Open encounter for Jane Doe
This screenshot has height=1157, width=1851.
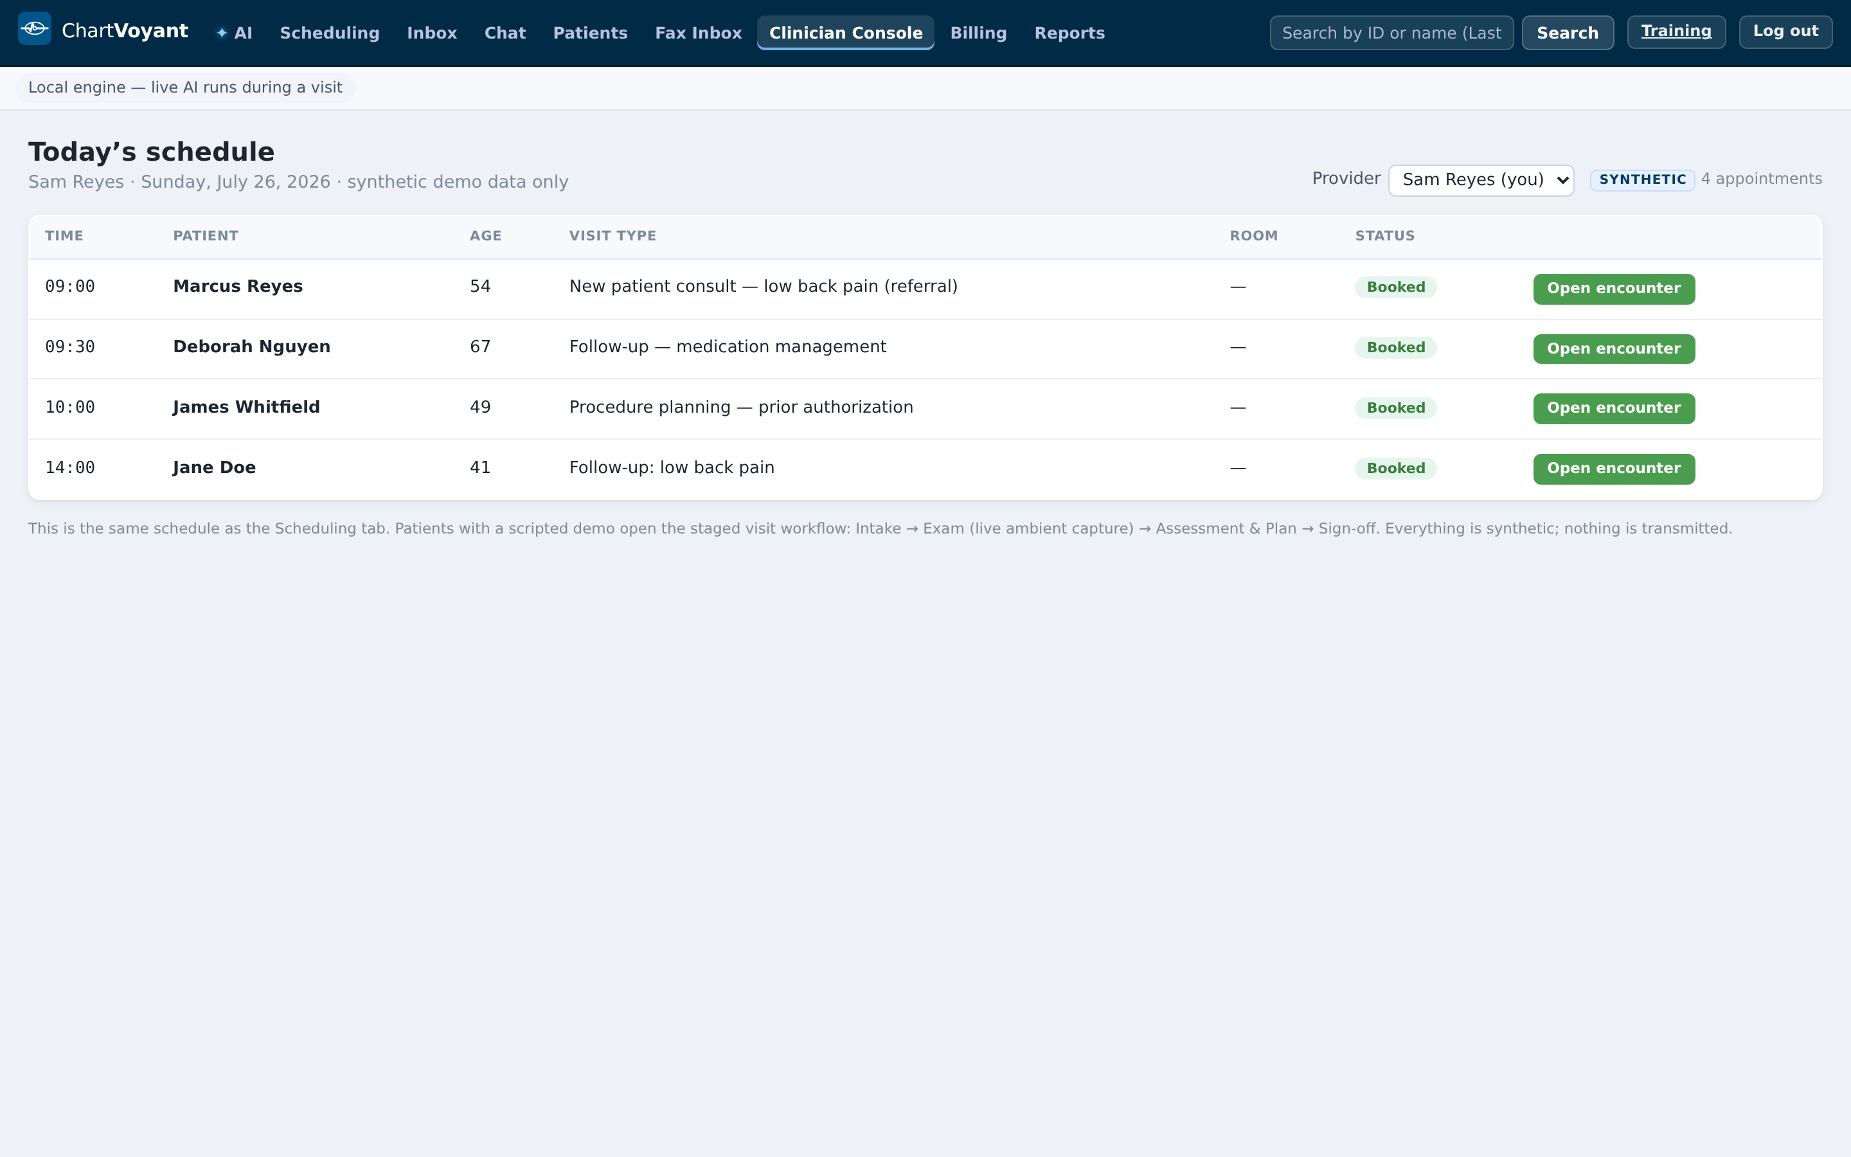coord(1614,469)
